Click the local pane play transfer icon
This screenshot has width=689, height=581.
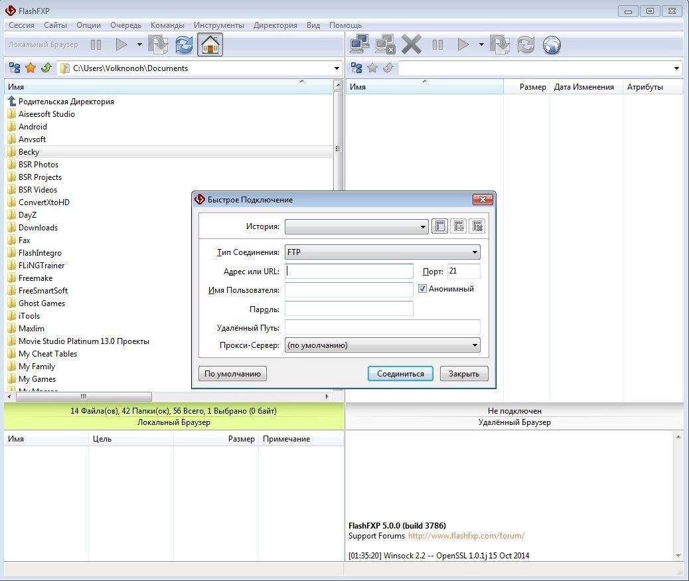tap(121, 44)
